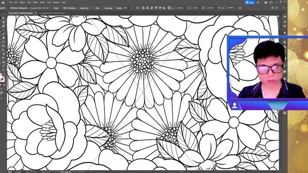This screenshot has width=308, height=173.
Task: Click the Share button
Action: (x=250, y=2)
